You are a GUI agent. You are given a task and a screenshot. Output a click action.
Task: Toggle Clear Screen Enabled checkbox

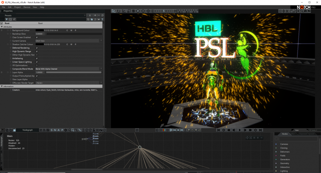[37, 37]
